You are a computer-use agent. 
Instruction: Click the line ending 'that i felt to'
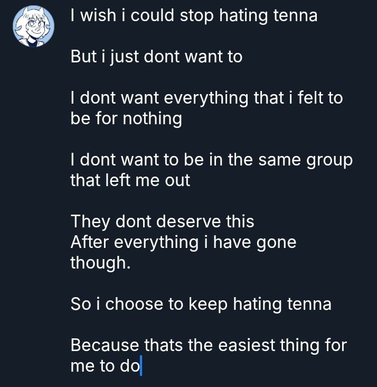(206, 98)
